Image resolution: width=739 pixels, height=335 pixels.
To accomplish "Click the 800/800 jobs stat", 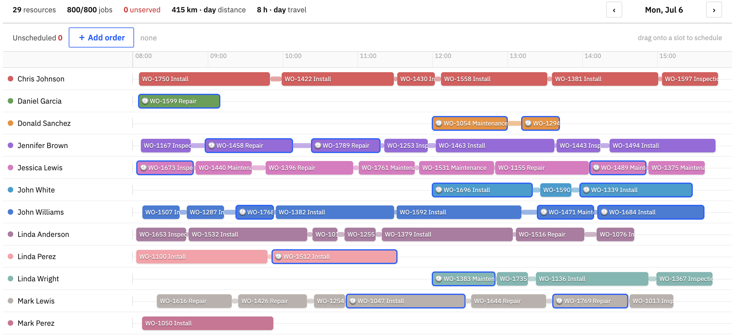I will (90, 10).
